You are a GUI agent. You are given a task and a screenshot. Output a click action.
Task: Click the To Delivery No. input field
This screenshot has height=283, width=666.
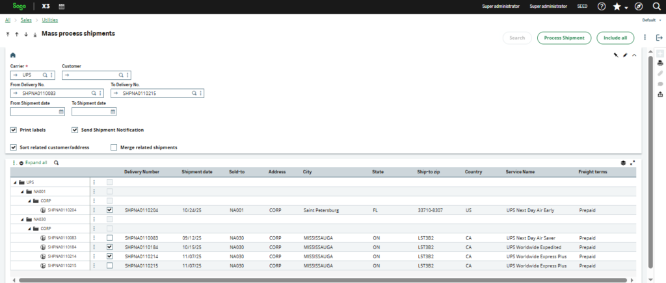(153, 93)
